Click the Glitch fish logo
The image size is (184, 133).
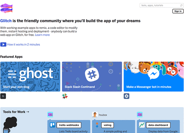click(6, 8)
